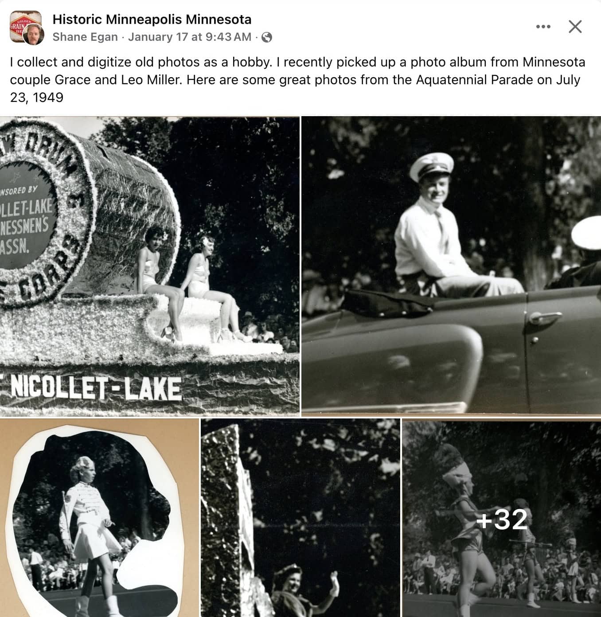Viewport: 601px width, 617px height.
Task: View photo of man in captain's hat
Action: click(451, 266)
